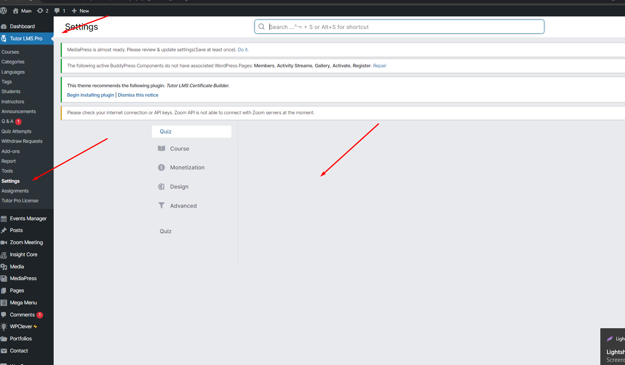Image resolution: width=625 pixels, height=365 pixels.
Task: Click the Monetization dollar icon
Action: pyautogui.click(x=161, y=167)
